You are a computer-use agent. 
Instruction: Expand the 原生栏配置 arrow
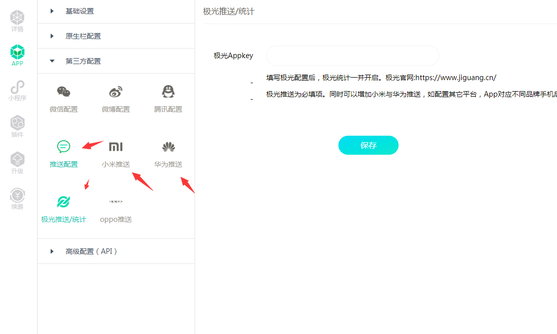[52, 36]
